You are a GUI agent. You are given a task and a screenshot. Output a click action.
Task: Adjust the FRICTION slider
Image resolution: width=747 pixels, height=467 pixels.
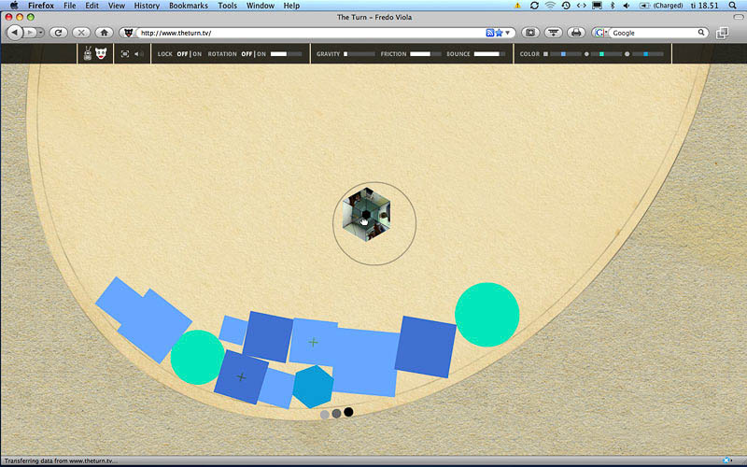coord(426,54)
